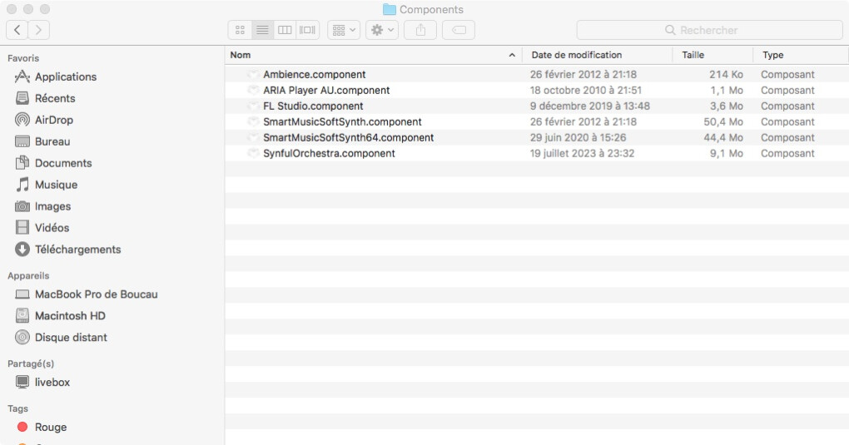The width and height of the screenshot is (849, 445).
Task: Click size value 50,4 Mo
Action: pos(723,121)
